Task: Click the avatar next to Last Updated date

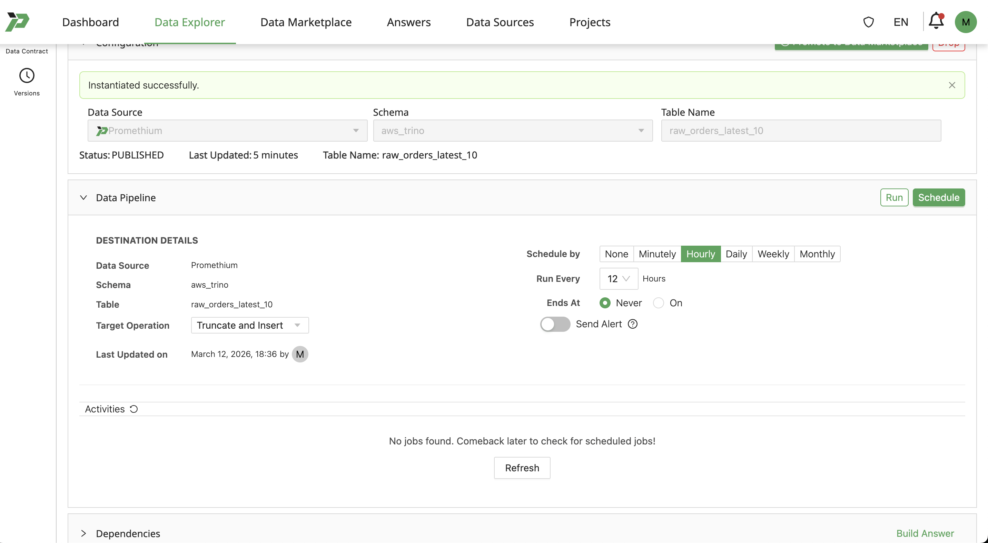Action: tap(300, 354)
